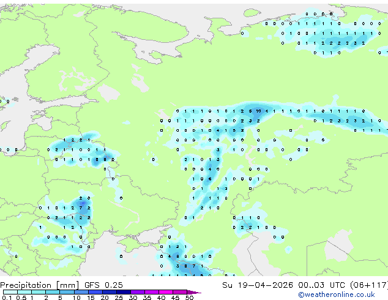The image size is (388, 300).
Task: Open the weatheronline.co.uk copyright link
Action: click(337, 294)
